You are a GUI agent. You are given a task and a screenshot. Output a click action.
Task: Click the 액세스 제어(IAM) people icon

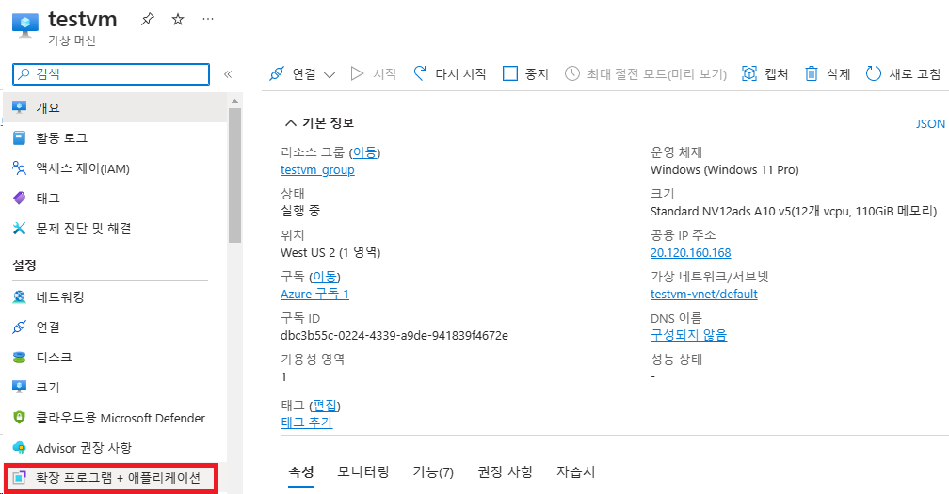20,168
